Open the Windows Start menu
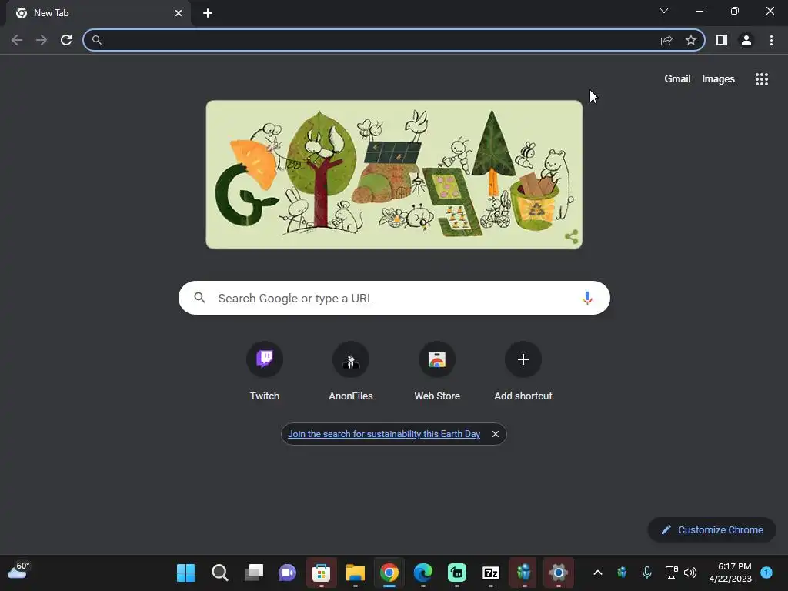This screenshot has height=591, width=788. coord(186,573)
